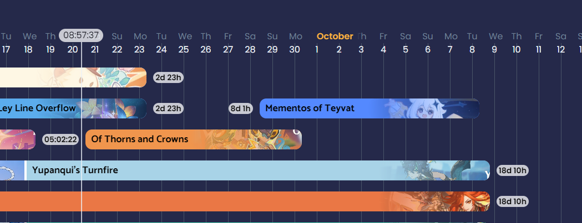582x223 pixels.
Task: Click the 2d 23h badge beside Ley Line Overflow
Action: [x=168, y=108]
